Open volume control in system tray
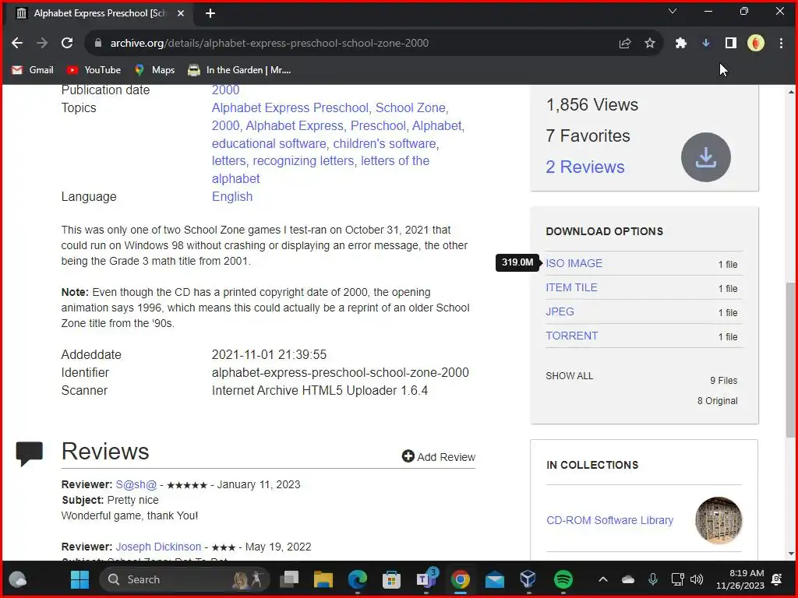The height and width of the screenshot is (598, 798). [697, 579]
